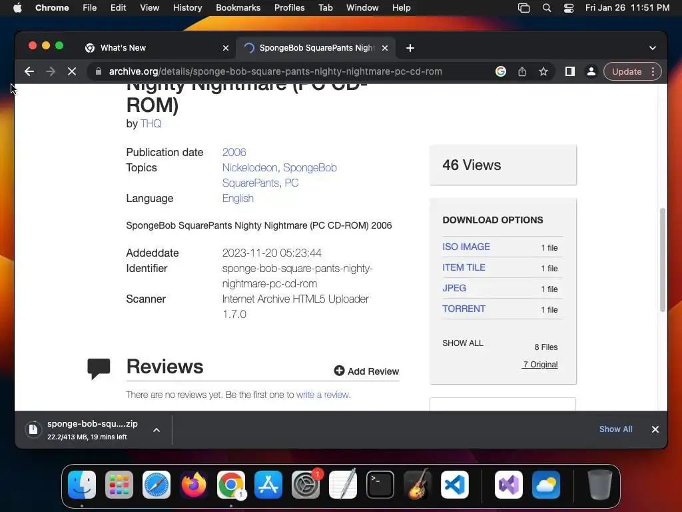
Task: Open Visual Studio from the dock
Action: [509, 485]
